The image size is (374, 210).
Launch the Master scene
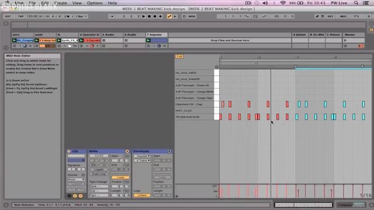[x=345, y=40]
